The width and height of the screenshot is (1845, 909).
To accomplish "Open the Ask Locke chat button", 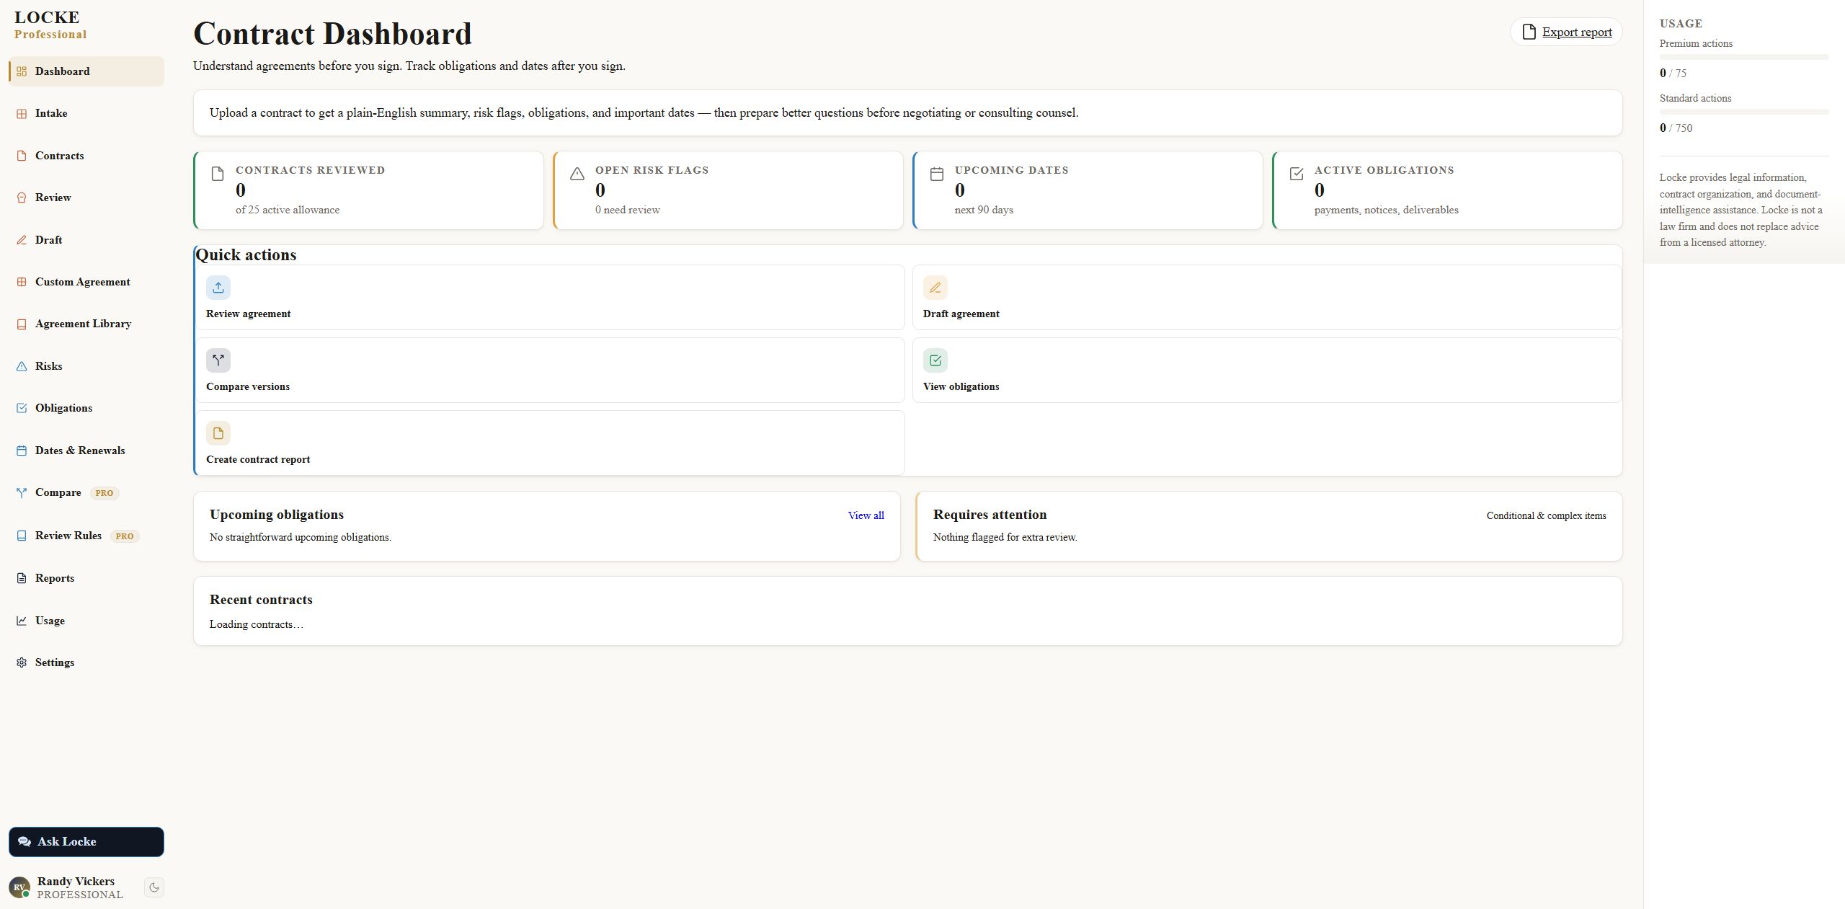I will pos(86,842).
